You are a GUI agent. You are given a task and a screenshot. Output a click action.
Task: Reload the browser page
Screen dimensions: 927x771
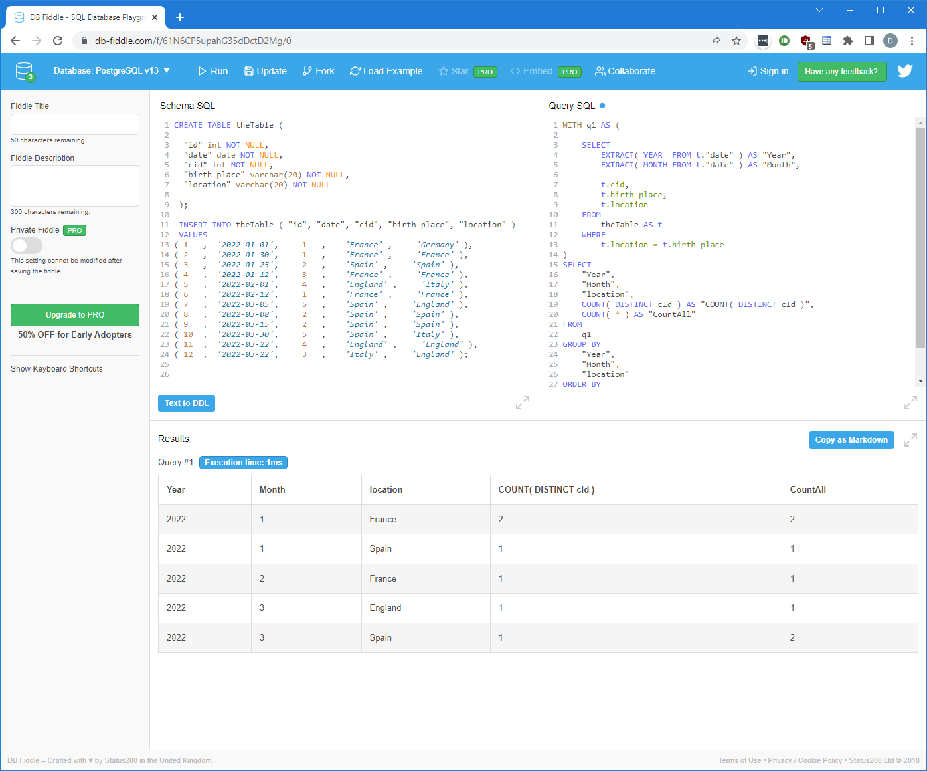tap(58, 41)
